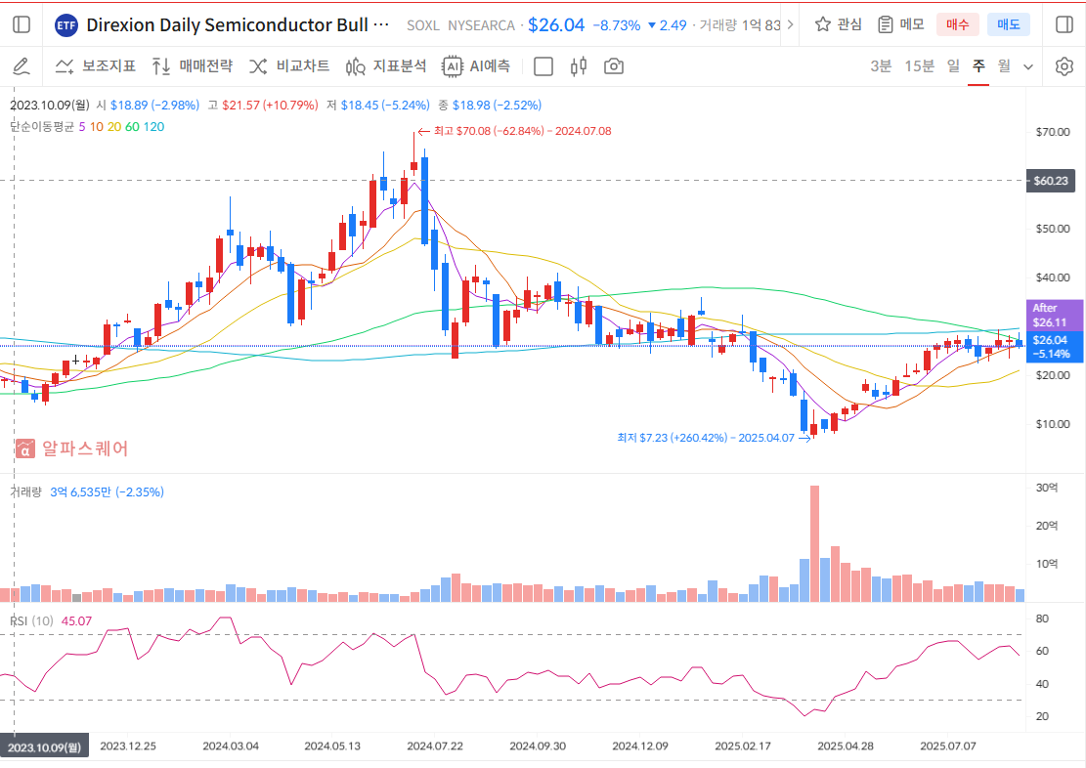
Task: Click the 최저 $7.23 low annotation
Action: tap(714, 438)
